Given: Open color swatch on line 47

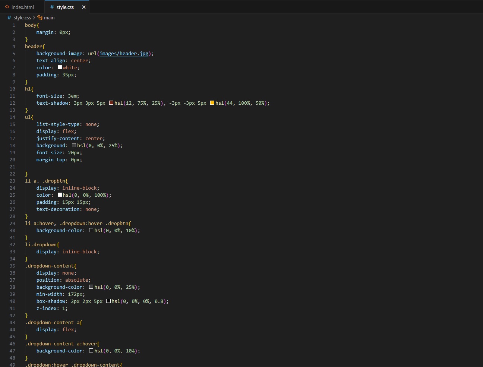Looking at the screenshot, I should pos(91,351).
